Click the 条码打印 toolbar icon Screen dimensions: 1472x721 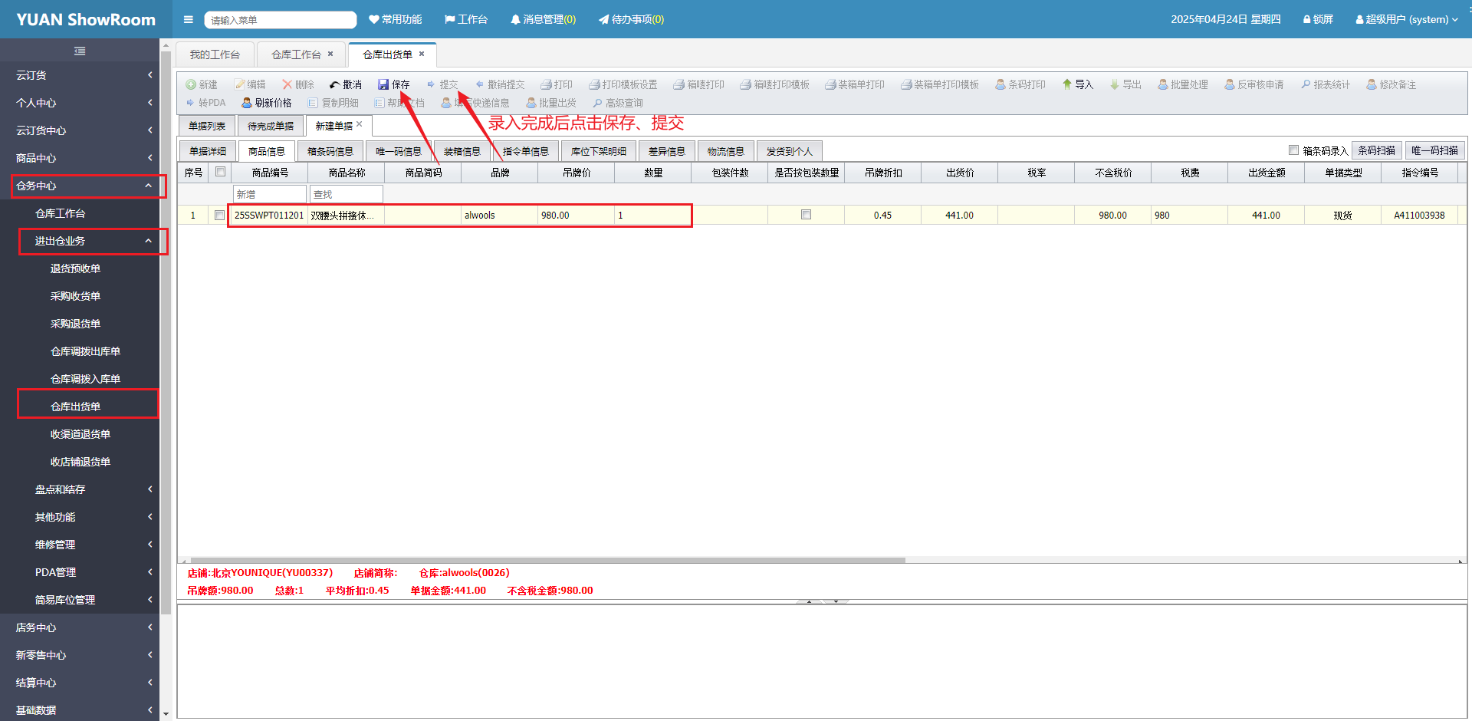(x=1001, y=84)
